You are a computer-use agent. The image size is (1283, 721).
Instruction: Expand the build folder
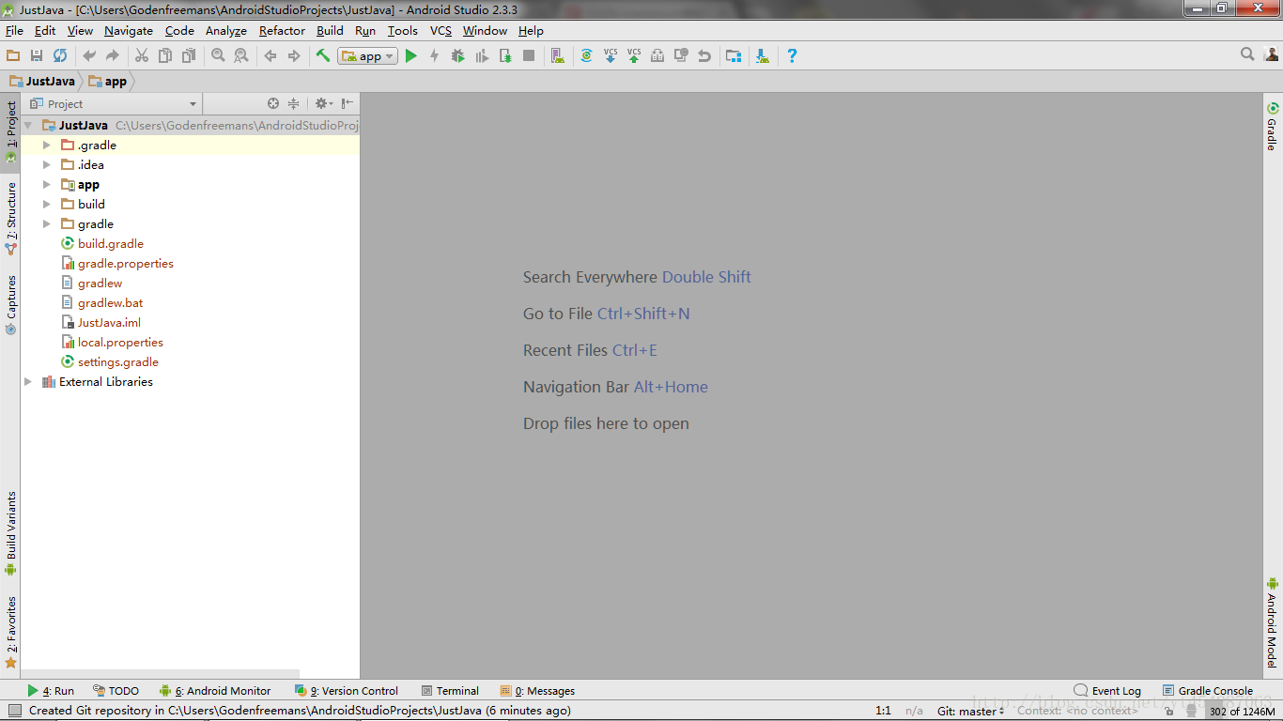47,205
